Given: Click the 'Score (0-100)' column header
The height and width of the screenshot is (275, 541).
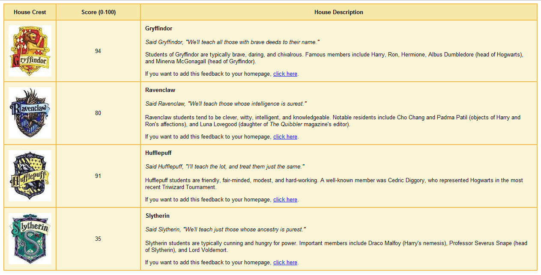Looking at the screenshot, I should (x=99, y=12).
